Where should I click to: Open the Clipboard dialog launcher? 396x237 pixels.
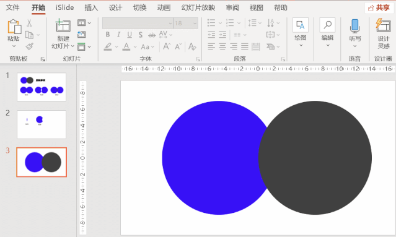pos(43,59)
